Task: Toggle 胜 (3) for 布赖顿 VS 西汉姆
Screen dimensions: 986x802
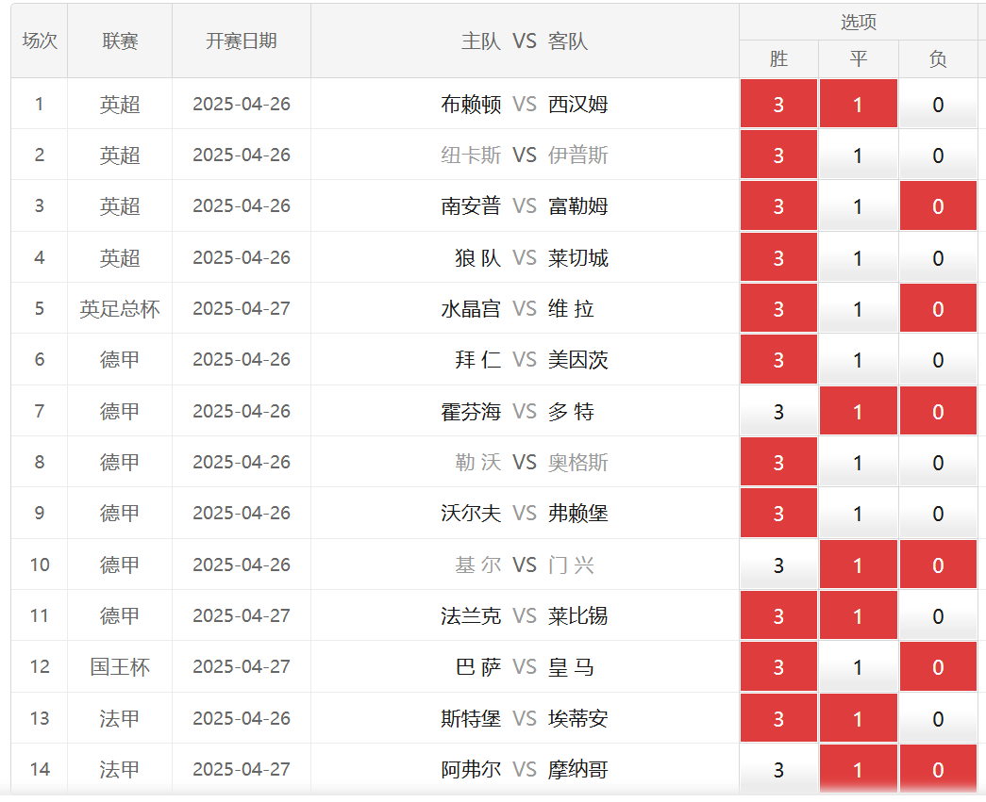Action: pyautogui.click(x=778, y=104)
